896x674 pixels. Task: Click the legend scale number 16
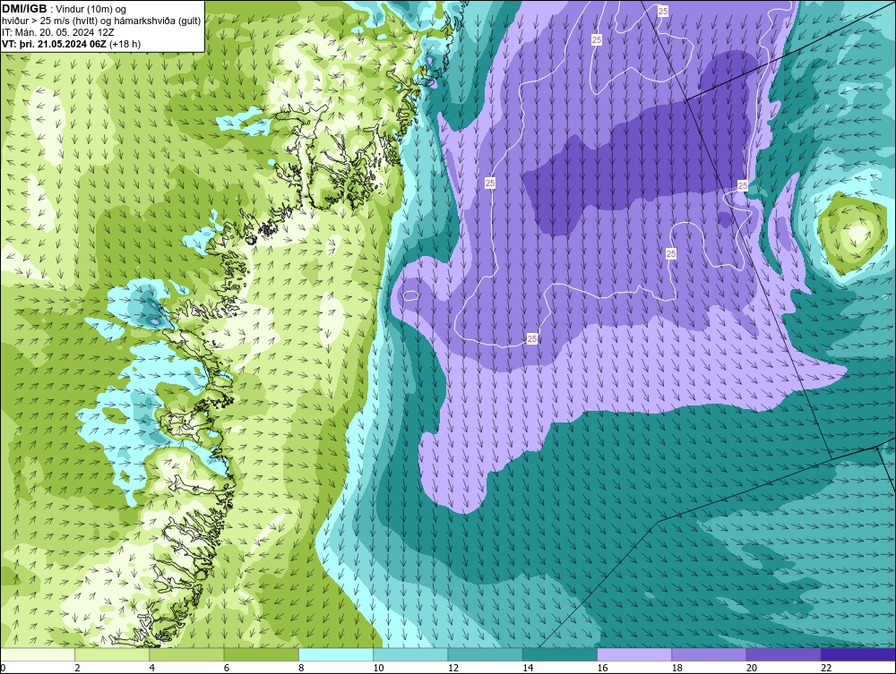pos(602,668)
